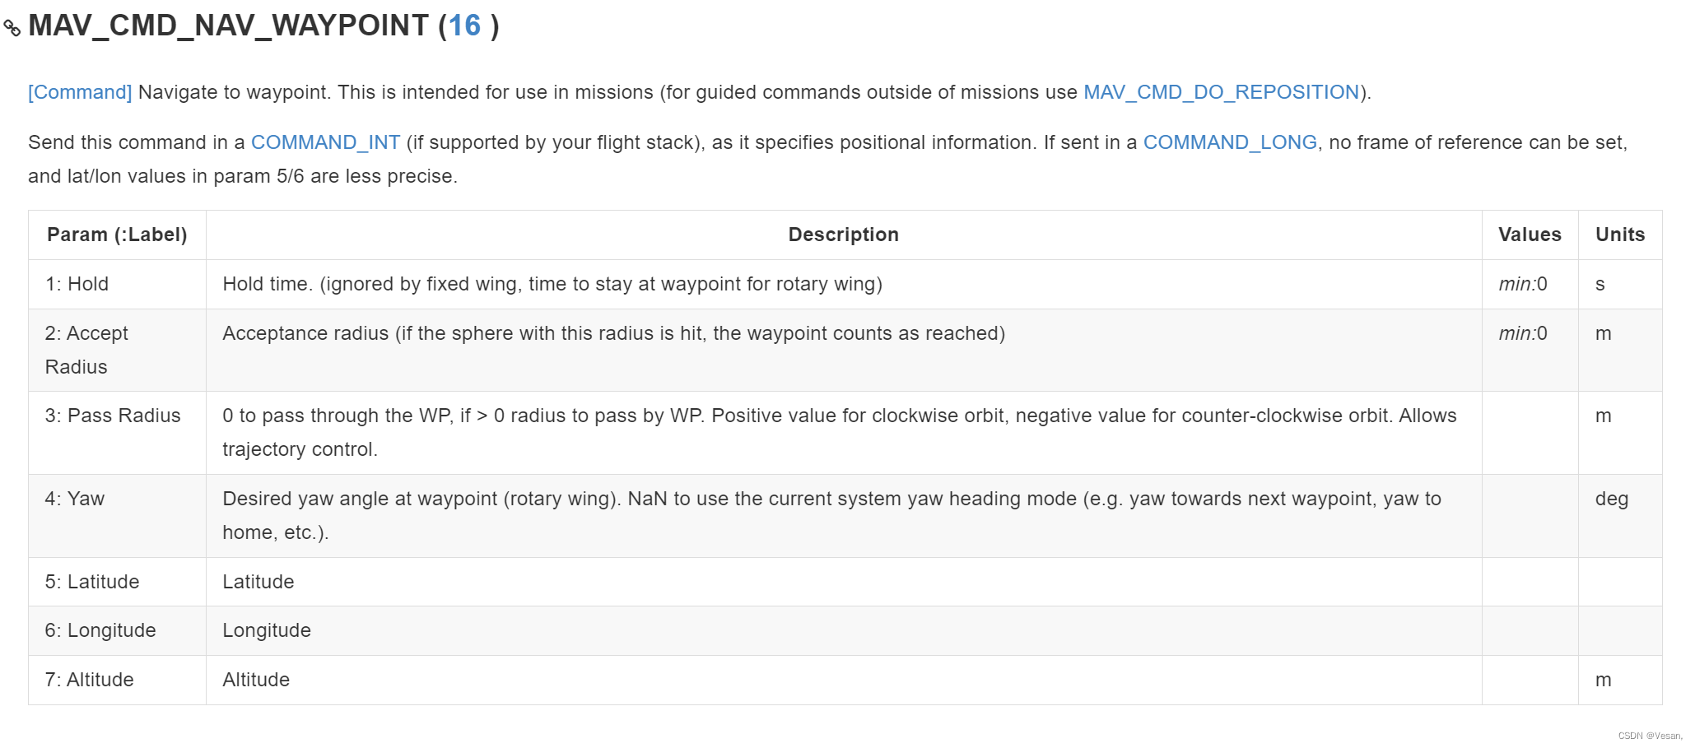Click the Values column header
The width and height of the screenshot is (1695, 748).
[x=1530, y=235]
